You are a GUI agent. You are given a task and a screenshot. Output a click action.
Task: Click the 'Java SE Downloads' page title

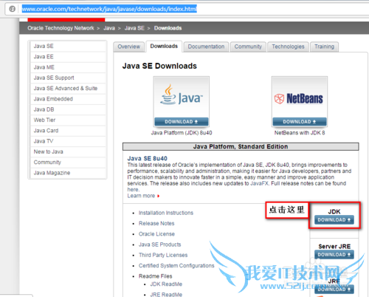[x=159, y=66]
